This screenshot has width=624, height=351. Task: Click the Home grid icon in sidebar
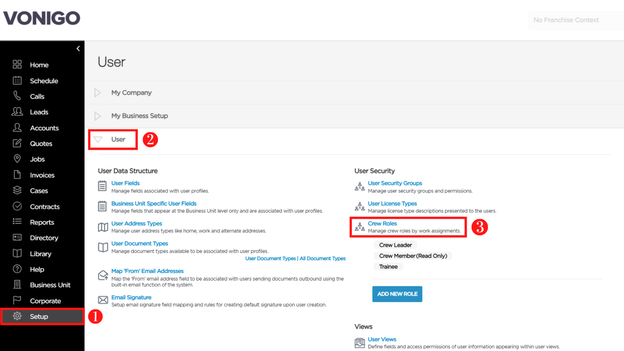click(x=17, y=65)
